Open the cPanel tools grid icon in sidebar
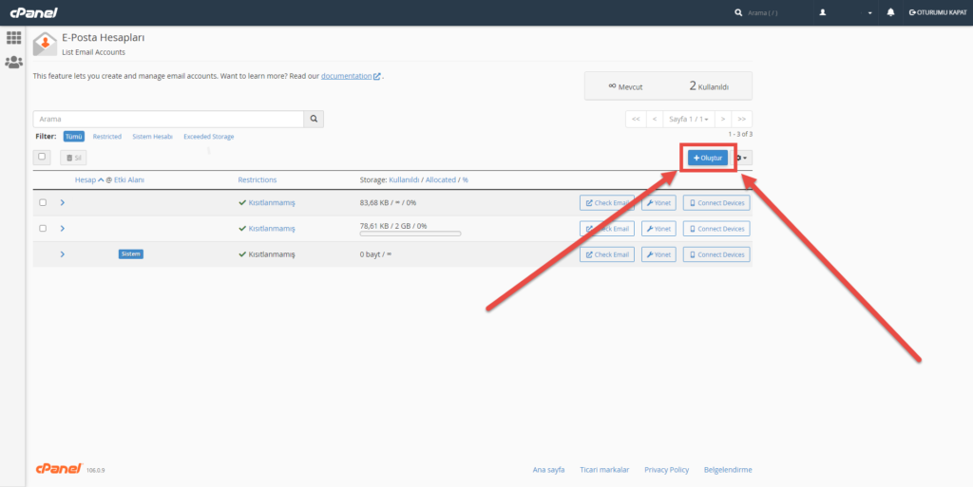 [13, 38]
